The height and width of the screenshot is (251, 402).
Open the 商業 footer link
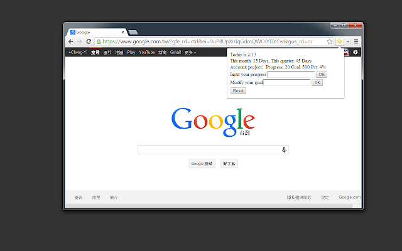click(x=96, y=197)
